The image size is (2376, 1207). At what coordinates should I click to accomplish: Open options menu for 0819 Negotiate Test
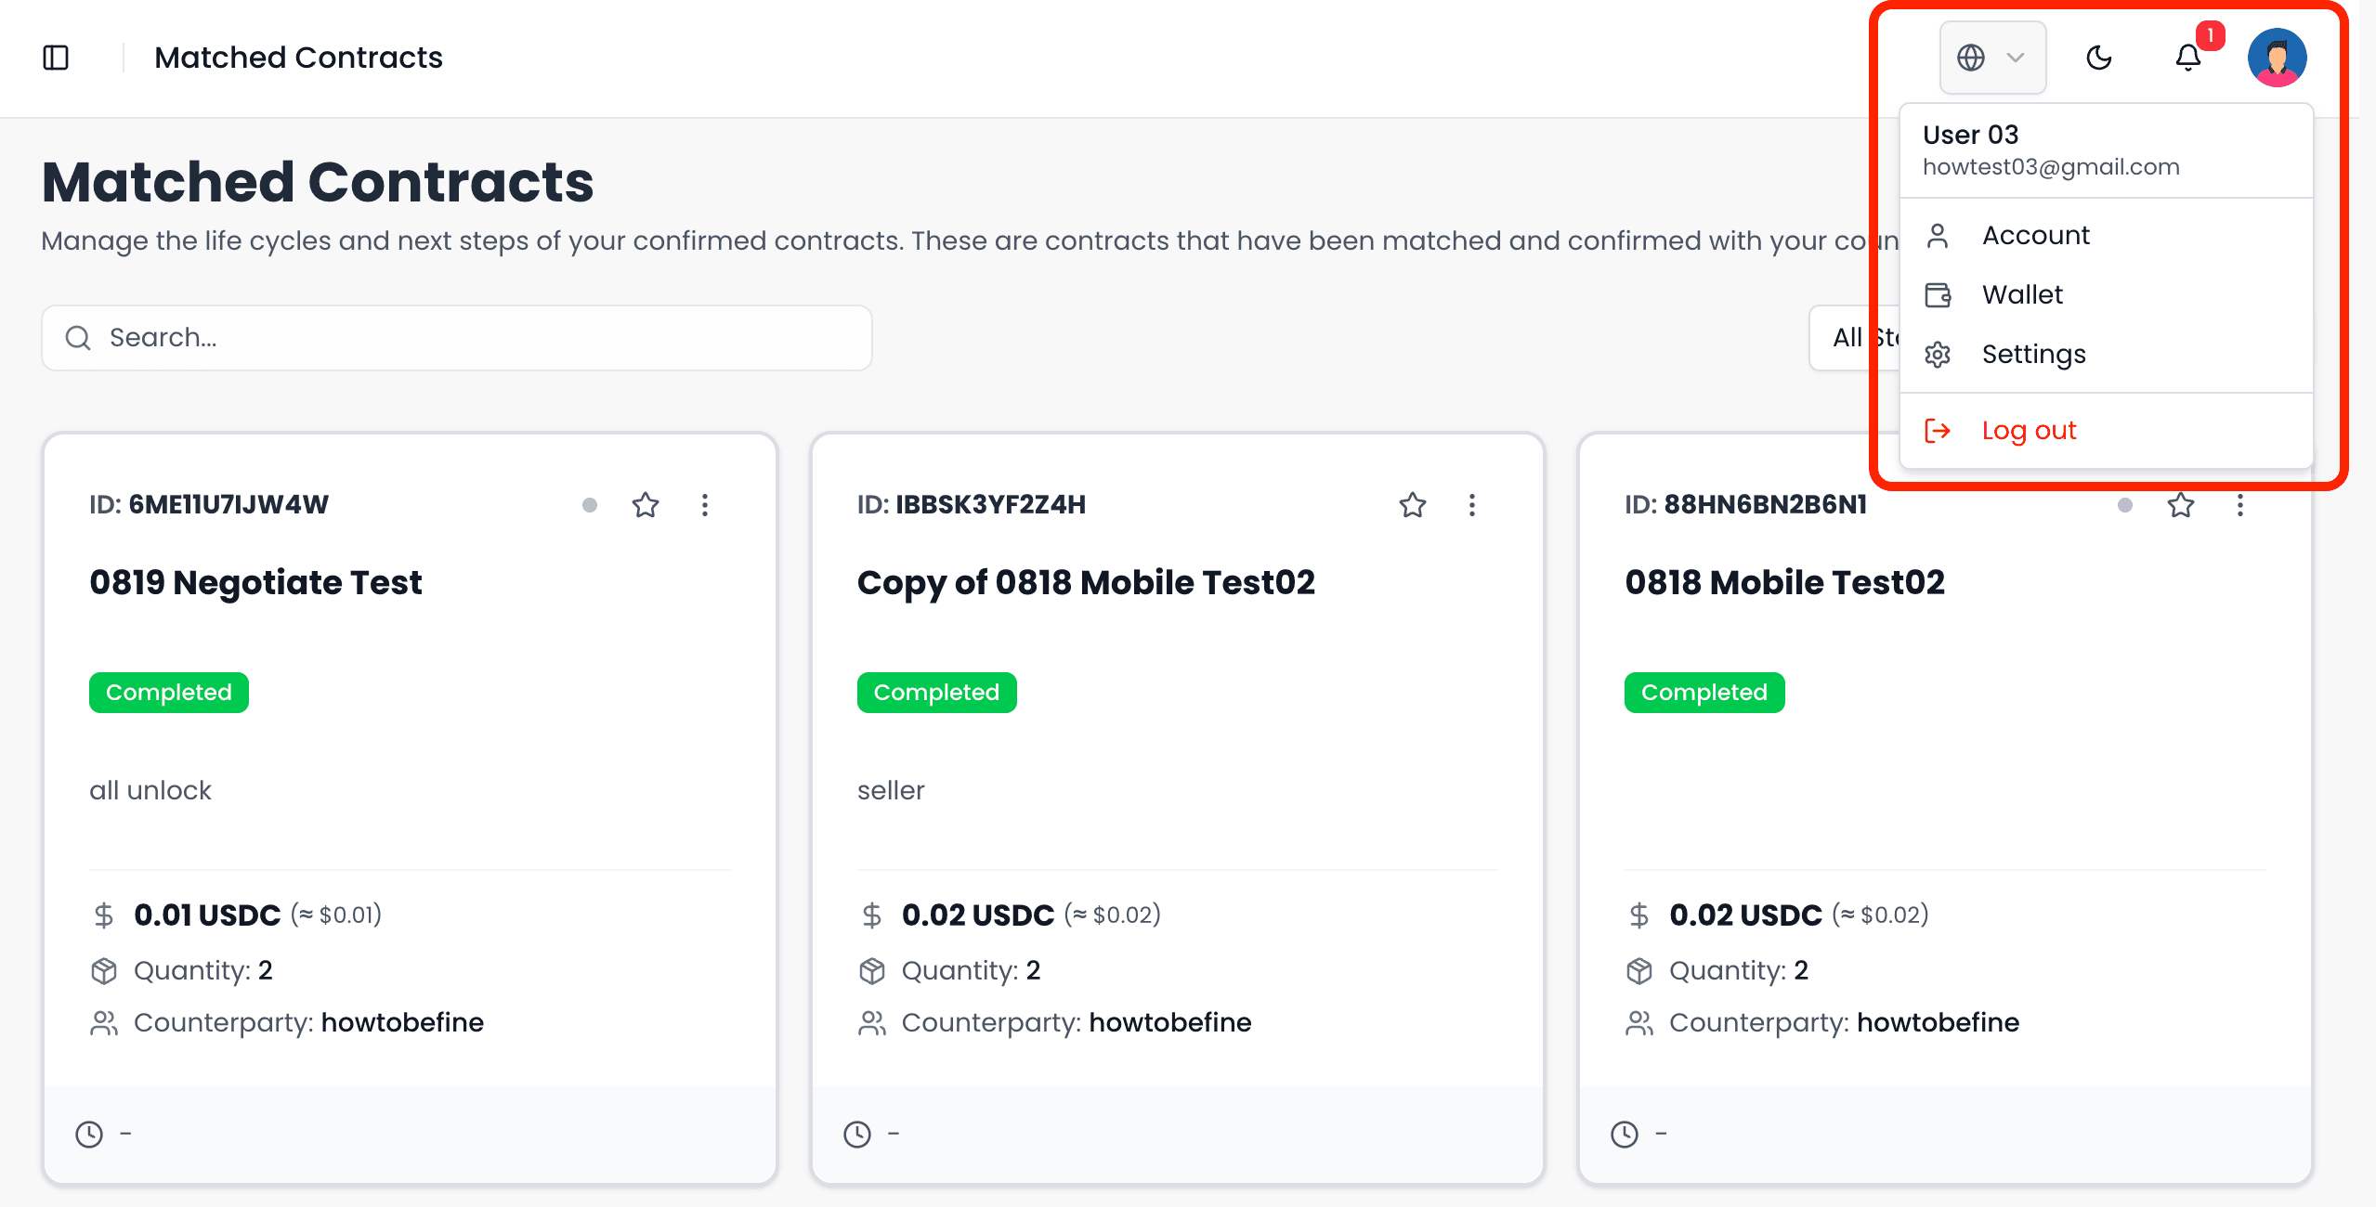tap(705, 505)
